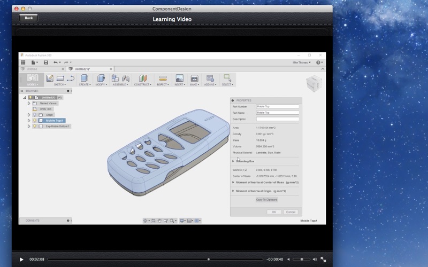The height and width of the screenshot is (267, 428).
Task: Click the Save icon in Fusion toolbar
Action: [45, 62]
